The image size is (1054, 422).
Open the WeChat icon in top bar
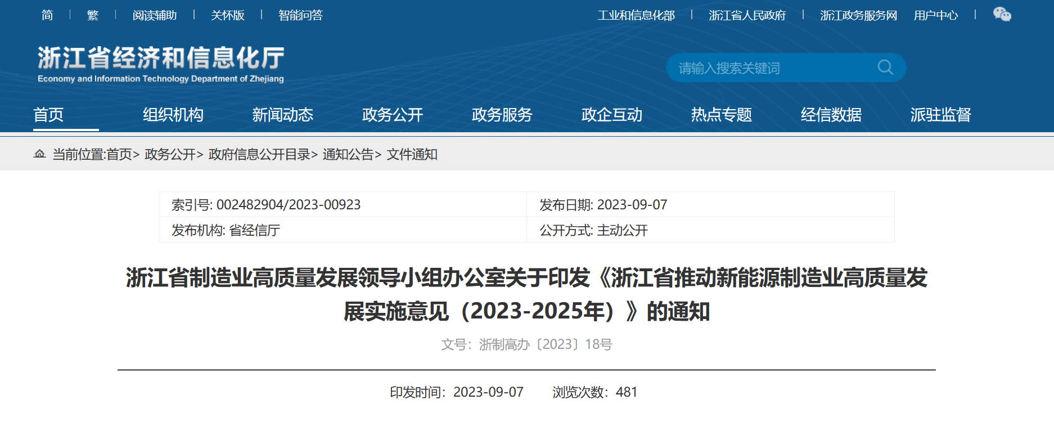point(1002,15)
